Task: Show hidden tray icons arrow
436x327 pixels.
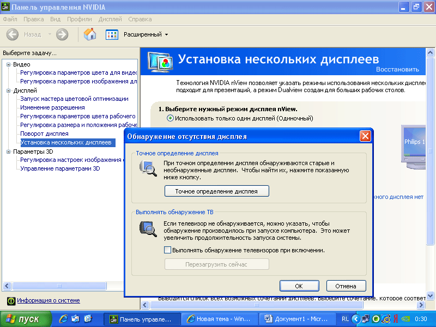Action: 356,319
